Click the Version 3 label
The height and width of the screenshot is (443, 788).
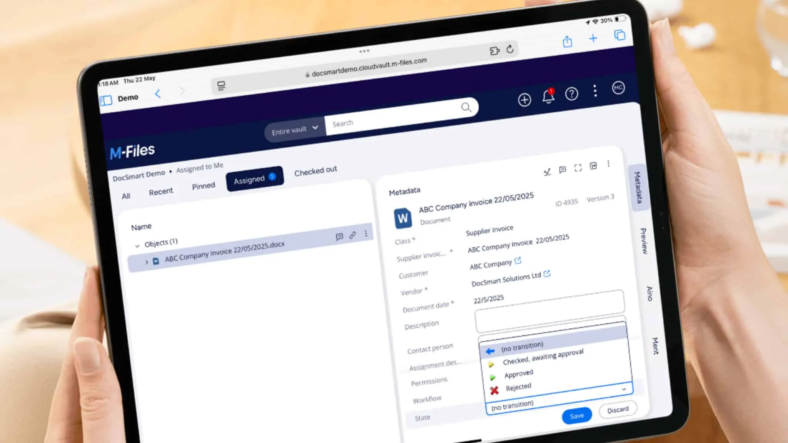(x=600, y=198)
